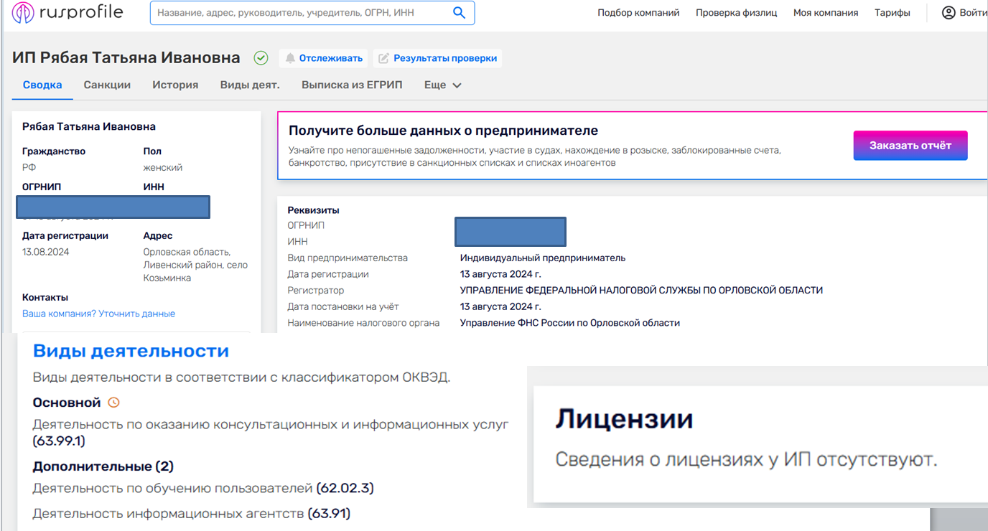Click the gender value женский
The image size is (988, 531).
tap(163, 167)
